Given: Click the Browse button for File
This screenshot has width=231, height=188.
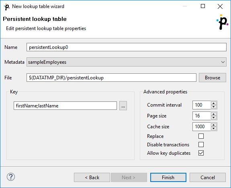Looking at the screenshot, I should pos(213,78).
